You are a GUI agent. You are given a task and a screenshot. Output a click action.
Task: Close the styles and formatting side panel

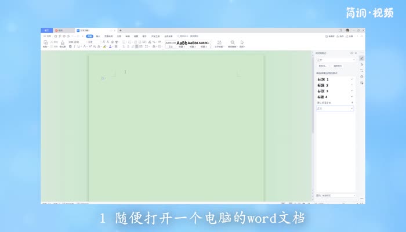(356, 53)
